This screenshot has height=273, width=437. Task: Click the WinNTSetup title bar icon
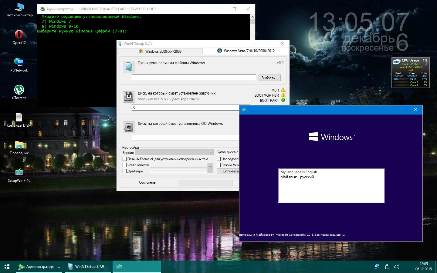pos(120,44)
